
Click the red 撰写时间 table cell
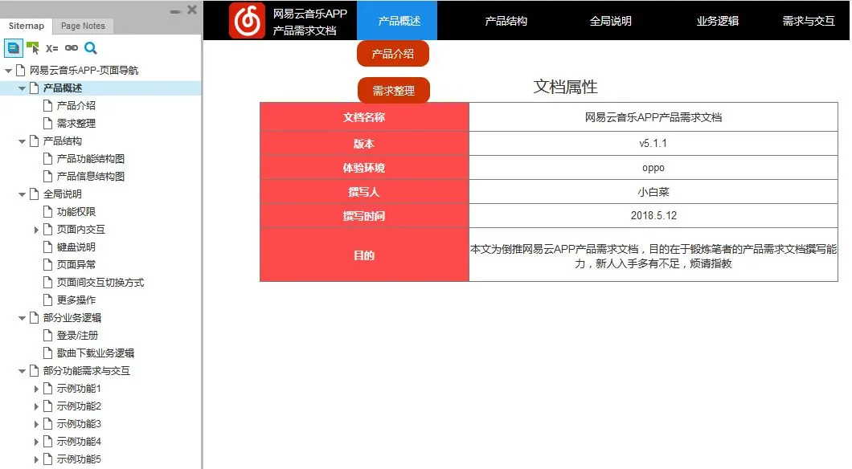click(x=364, y=215)
